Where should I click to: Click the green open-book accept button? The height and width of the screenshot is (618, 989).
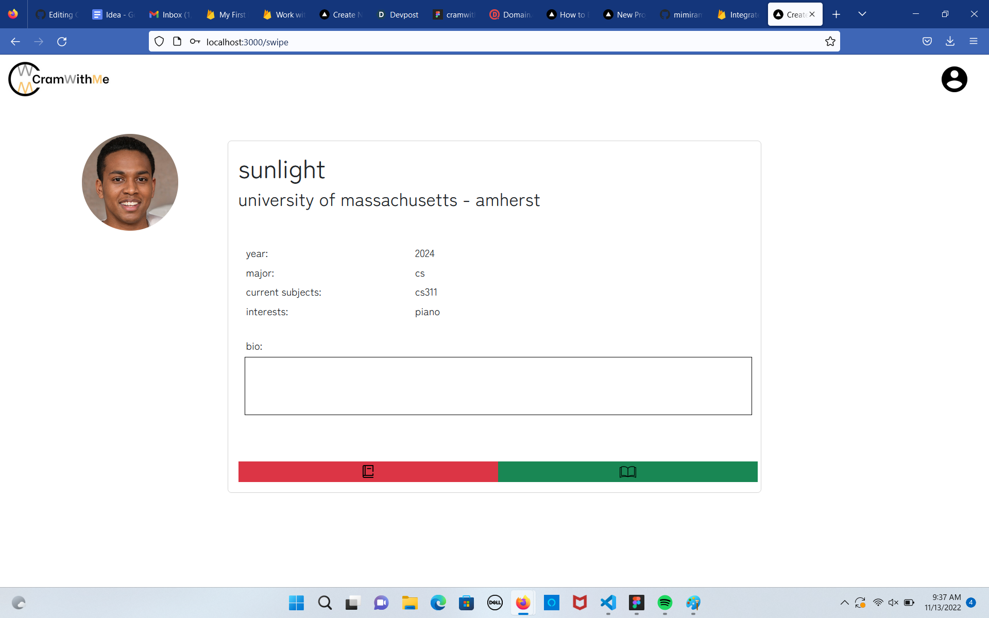pyautogui.click(x=627, y=471)
